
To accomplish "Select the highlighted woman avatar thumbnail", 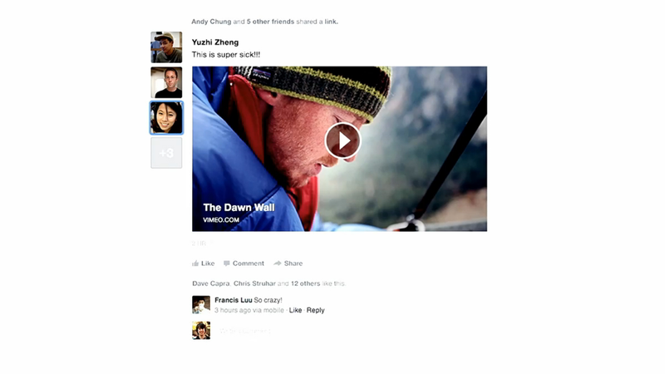I will coord(166,117).
